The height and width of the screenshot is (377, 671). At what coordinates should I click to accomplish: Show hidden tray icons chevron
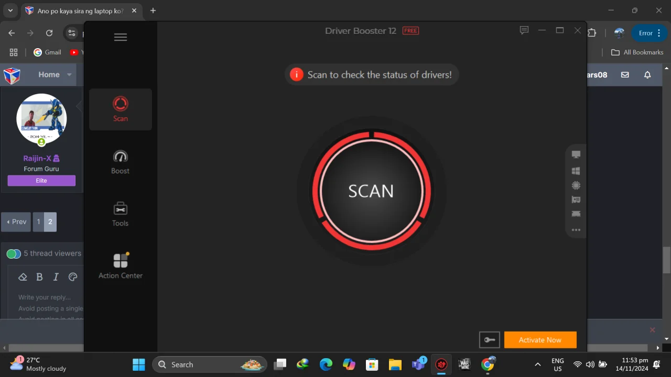point(537,364)
